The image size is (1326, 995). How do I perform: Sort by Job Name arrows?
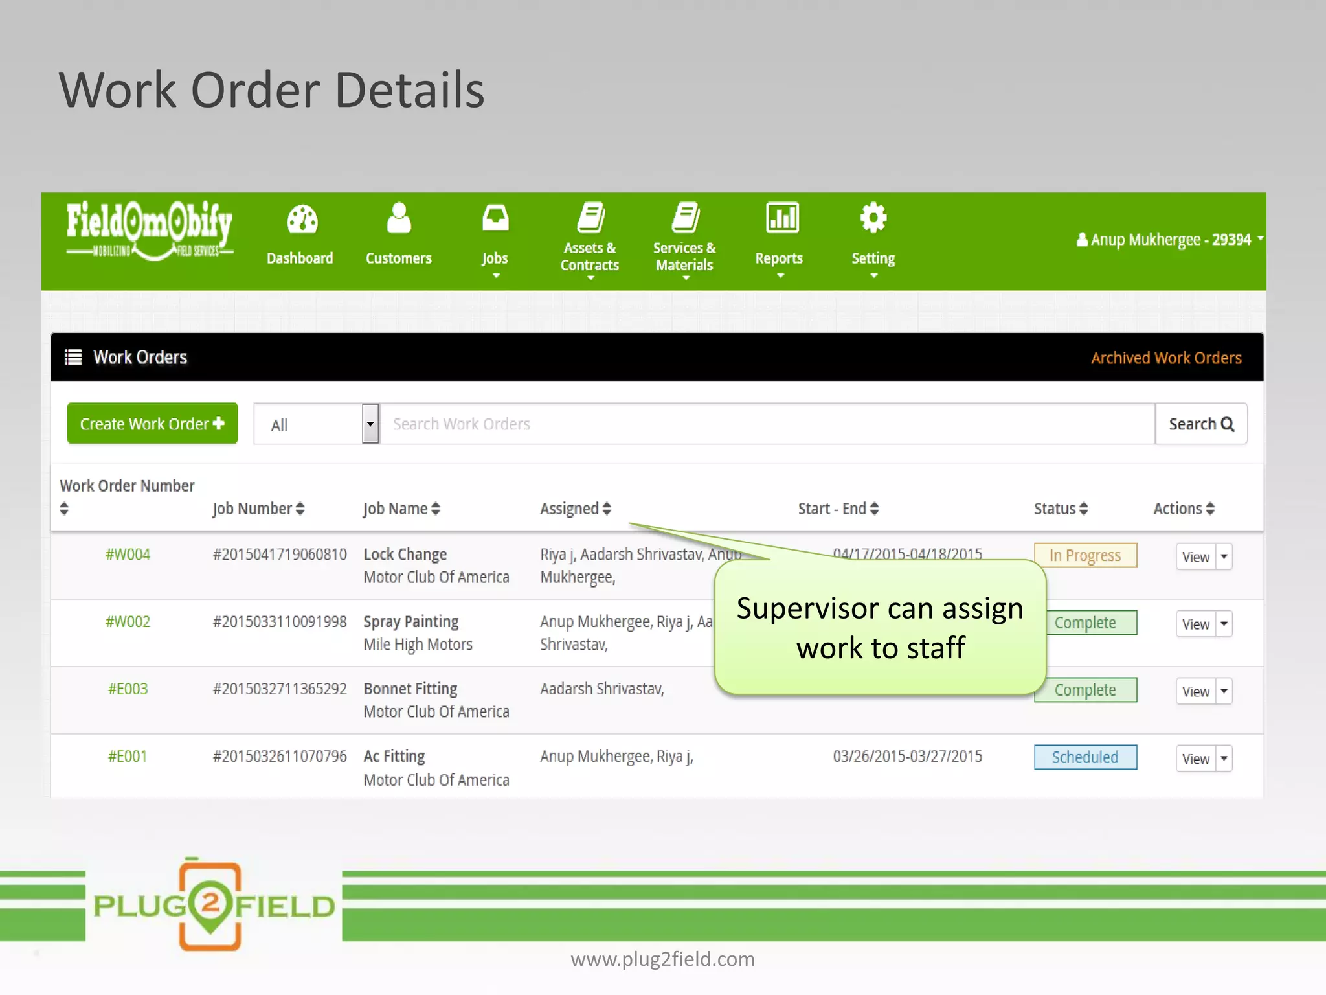(x=436, y=509)
